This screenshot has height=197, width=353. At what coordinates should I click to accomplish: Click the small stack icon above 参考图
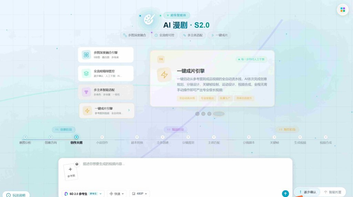point(77,164)
